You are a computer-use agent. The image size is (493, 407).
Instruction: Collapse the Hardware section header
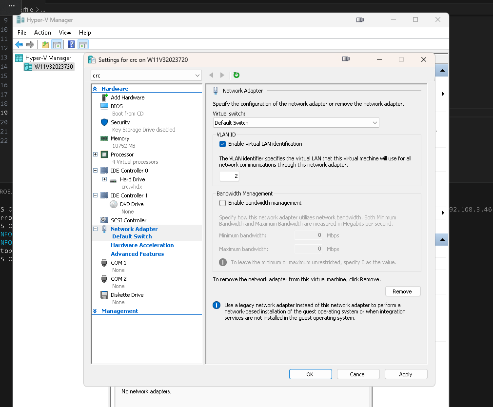coord(95,89)
